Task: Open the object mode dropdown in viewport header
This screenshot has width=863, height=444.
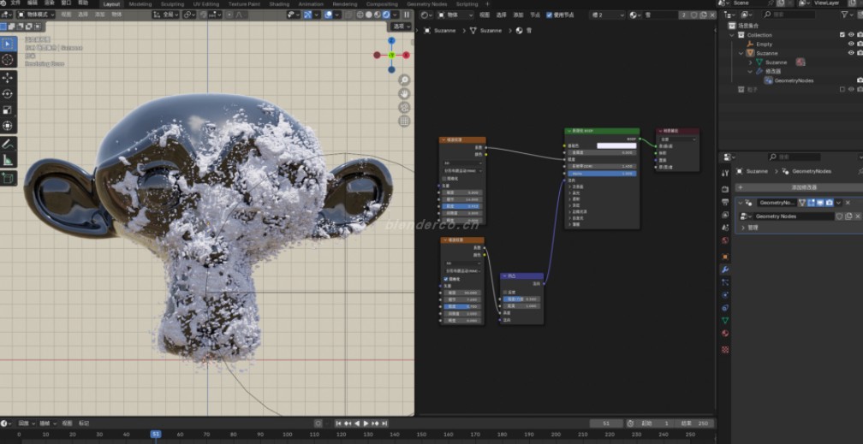Action: click(36, 15)
